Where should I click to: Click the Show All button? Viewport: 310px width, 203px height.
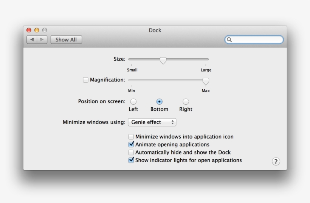pyautogui.click(x=66, y=40)
